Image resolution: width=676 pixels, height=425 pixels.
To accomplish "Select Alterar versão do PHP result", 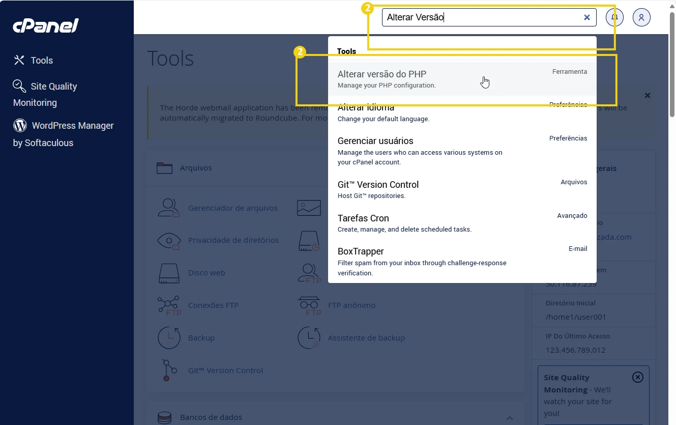I will tap(381, 74).
